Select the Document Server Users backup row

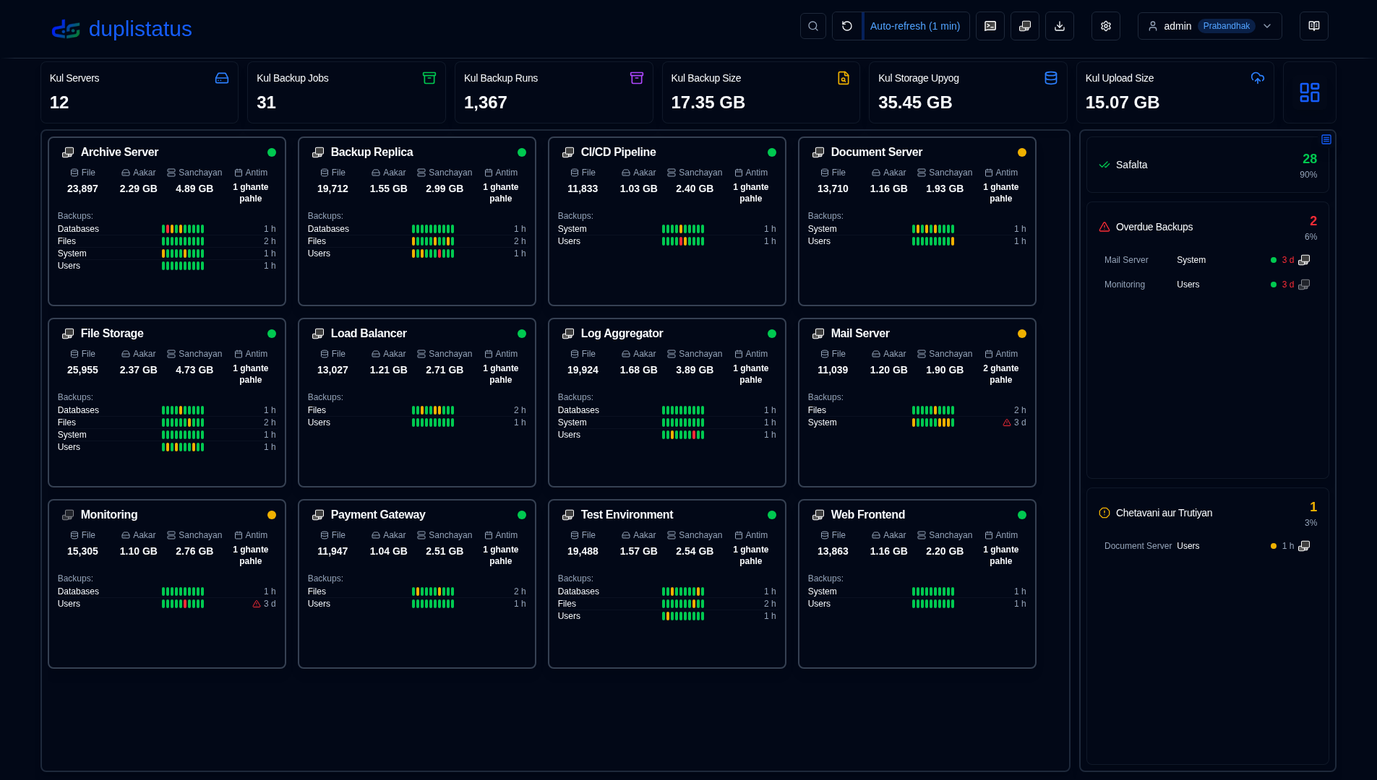click(x=917, y=241)
